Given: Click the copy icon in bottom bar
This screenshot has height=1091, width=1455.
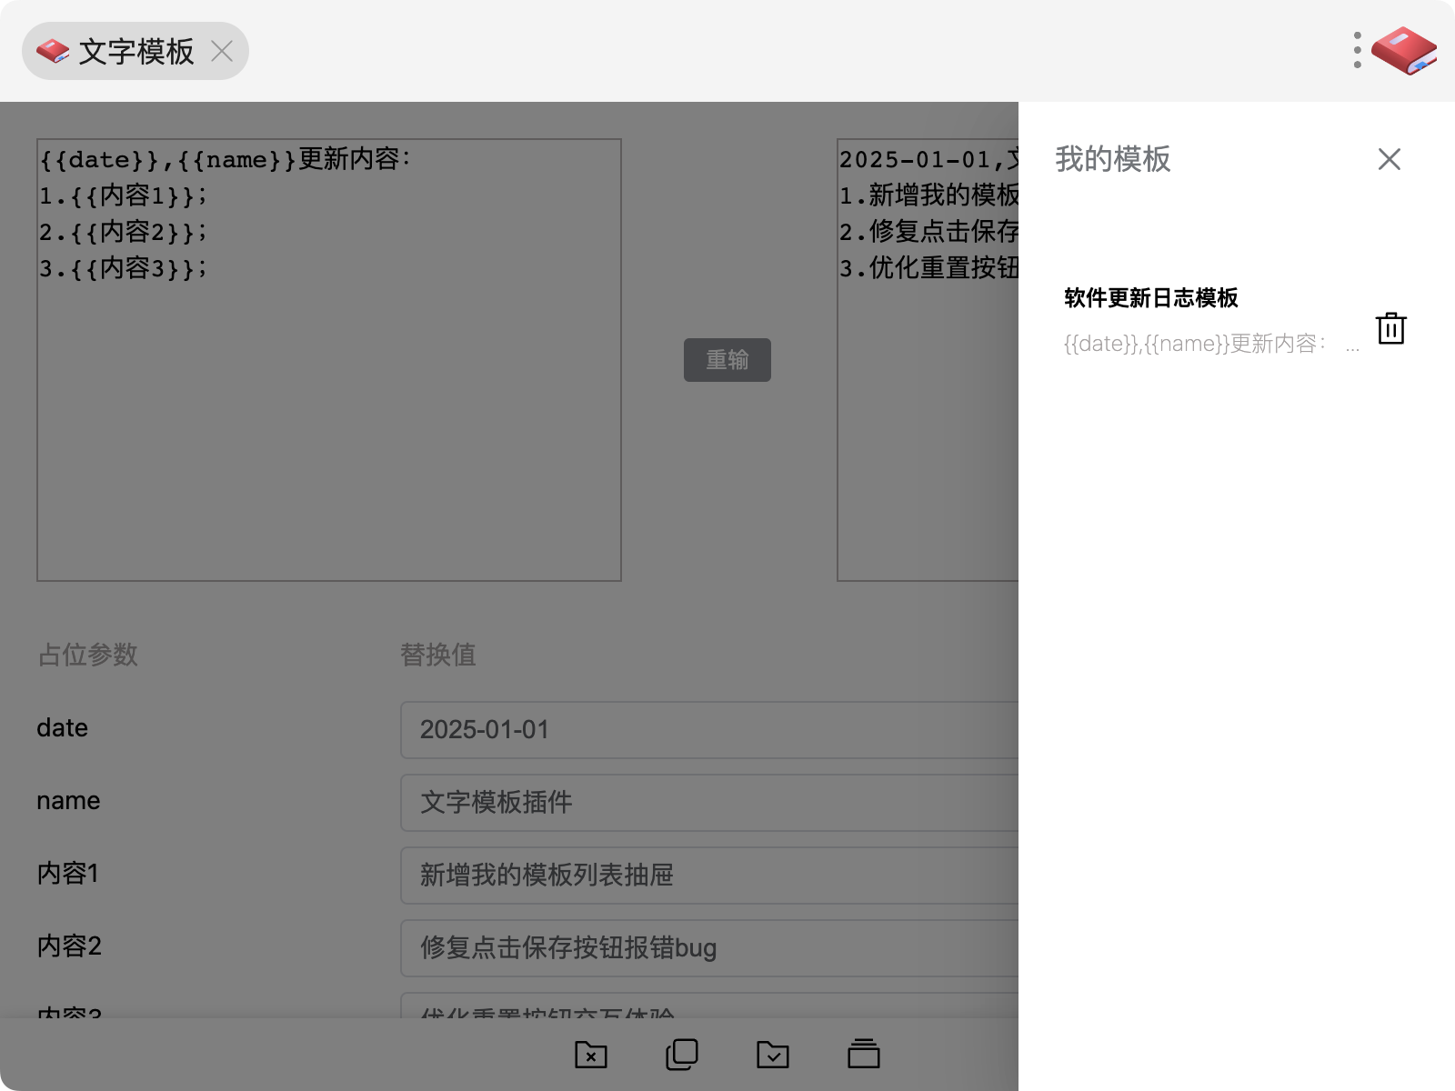Looking at the screenshot, I should (x=682, y=1054).
